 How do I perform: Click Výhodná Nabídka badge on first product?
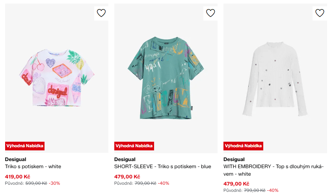(25, 146)
